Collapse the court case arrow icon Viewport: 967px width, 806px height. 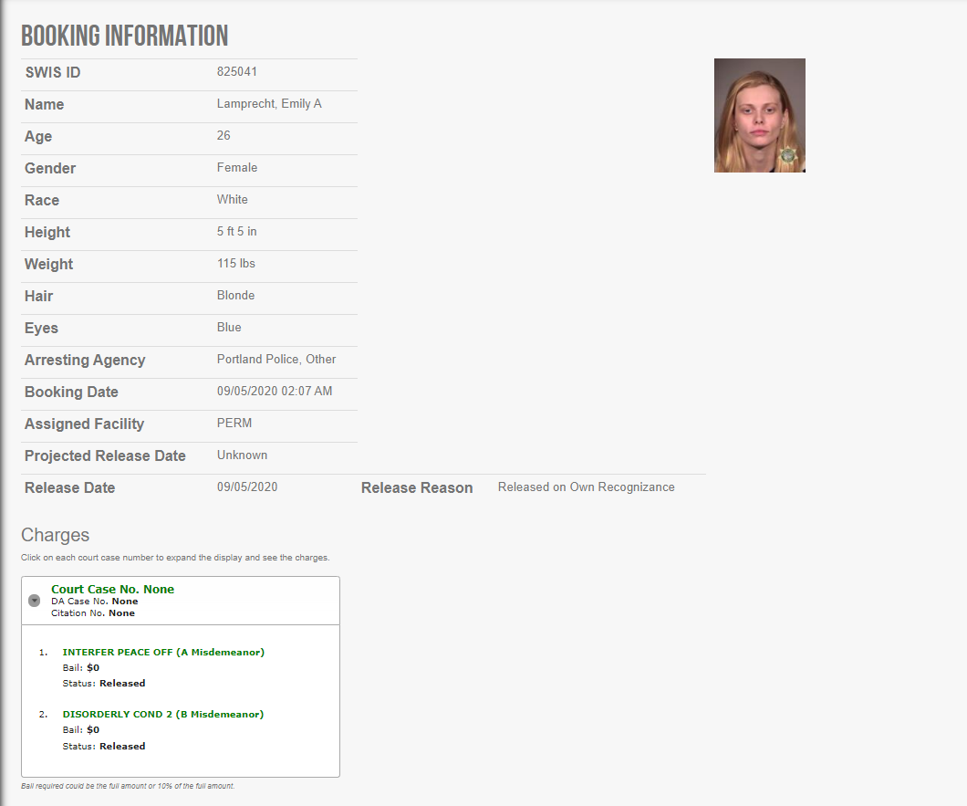(x=34, y=601)
